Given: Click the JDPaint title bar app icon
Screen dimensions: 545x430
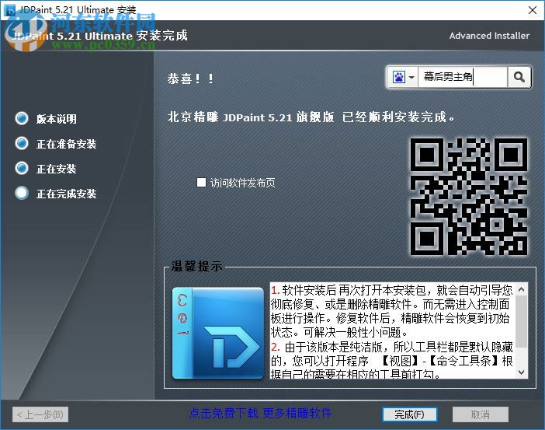Looking at the screenshot, I should [x=10, y=10].
